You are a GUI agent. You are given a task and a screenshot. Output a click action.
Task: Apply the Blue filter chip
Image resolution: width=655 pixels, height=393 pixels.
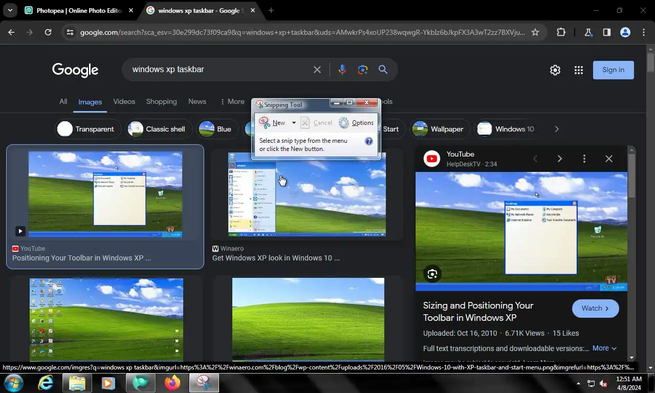point(218,129)
